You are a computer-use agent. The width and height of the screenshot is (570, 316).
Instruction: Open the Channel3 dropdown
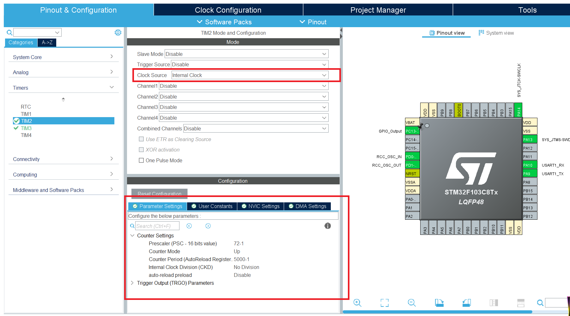[x=244, y=107]
